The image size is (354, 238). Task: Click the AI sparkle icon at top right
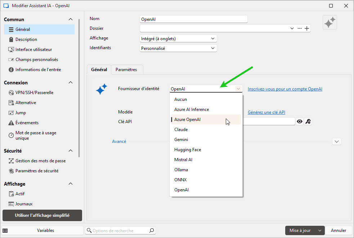(330, 23)
